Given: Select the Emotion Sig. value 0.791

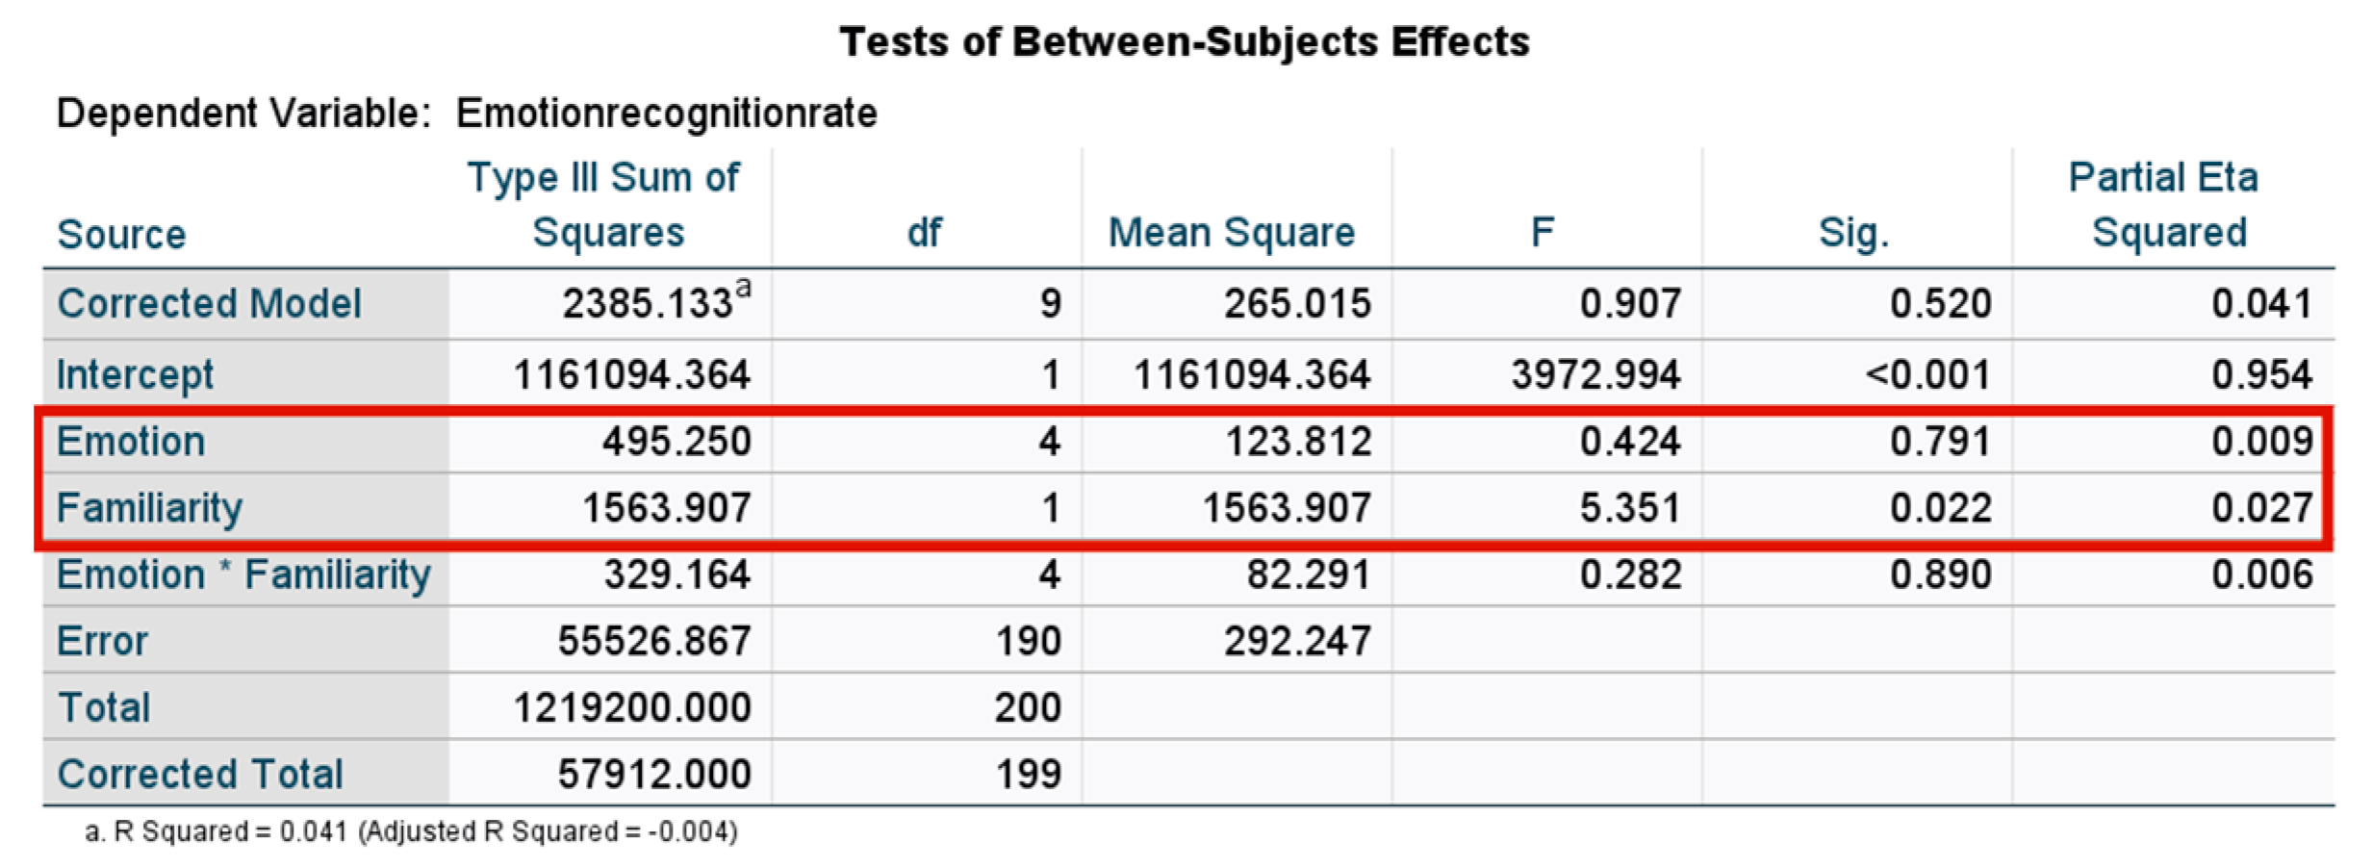Looking at the screenshot, I should click(1940, 442).
